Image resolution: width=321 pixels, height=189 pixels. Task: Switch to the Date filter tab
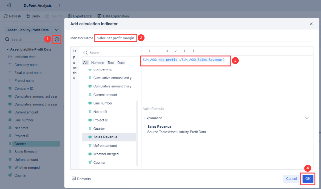pos(121,63)
